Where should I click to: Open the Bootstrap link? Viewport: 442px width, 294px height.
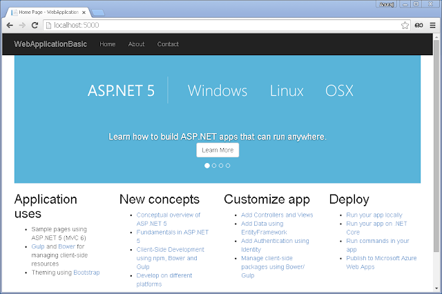point(86,273)
